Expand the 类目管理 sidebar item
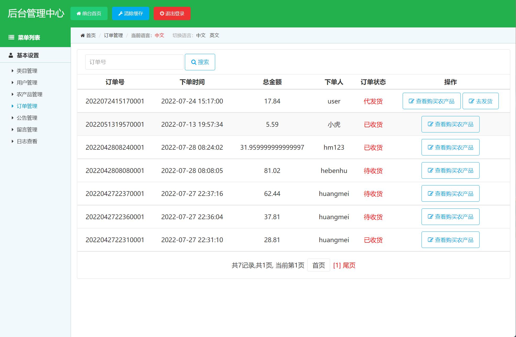Viewport: 516px width, 337px height. (27, 71)
